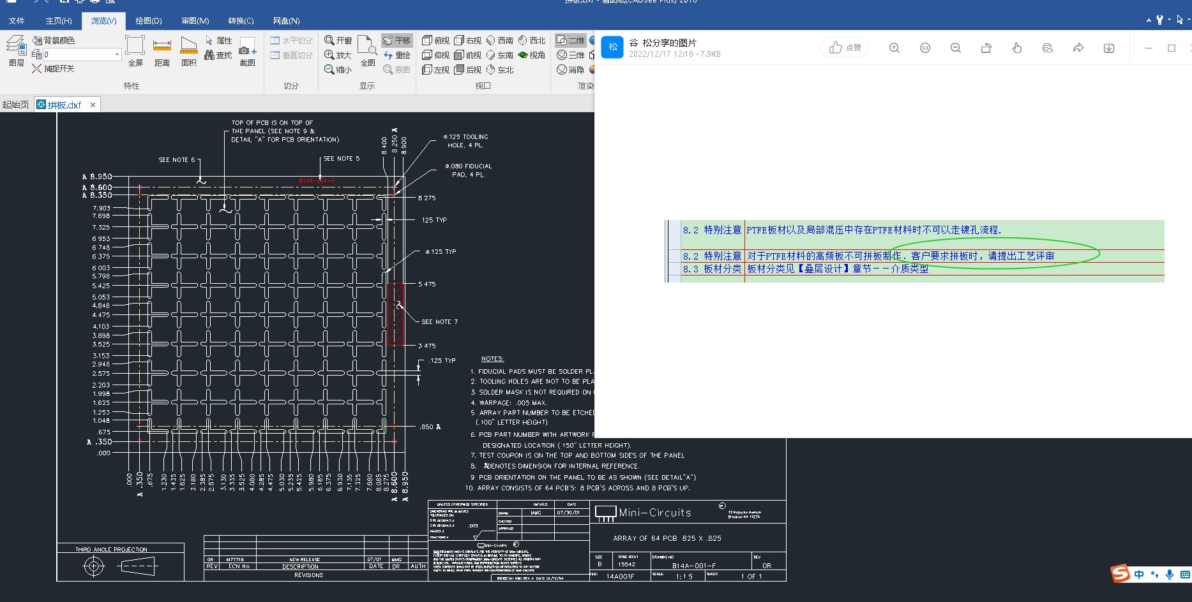Click the 点赞 like button
This screenshot has height=602, width=1192.
(845, 48)
